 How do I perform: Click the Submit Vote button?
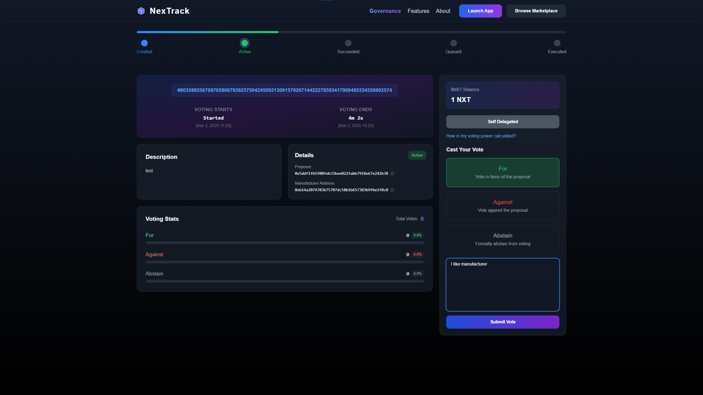tap(503, 322)
